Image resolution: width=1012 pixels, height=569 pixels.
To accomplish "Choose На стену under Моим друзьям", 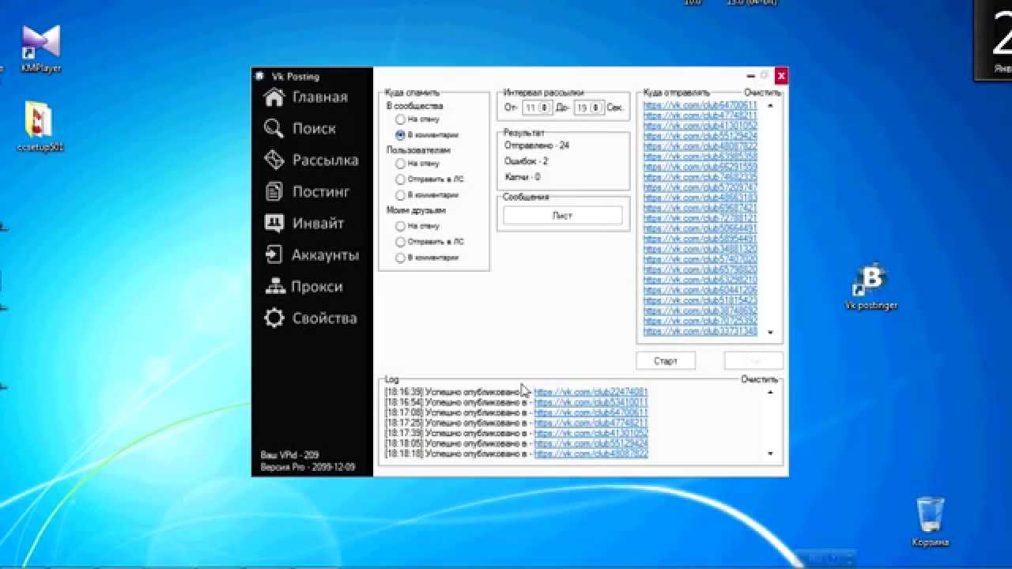I will click(x=400, y=226).
